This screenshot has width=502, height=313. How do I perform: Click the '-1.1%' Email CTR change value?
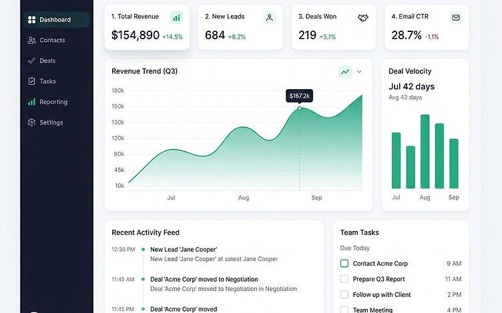click(x=432, y=37)
